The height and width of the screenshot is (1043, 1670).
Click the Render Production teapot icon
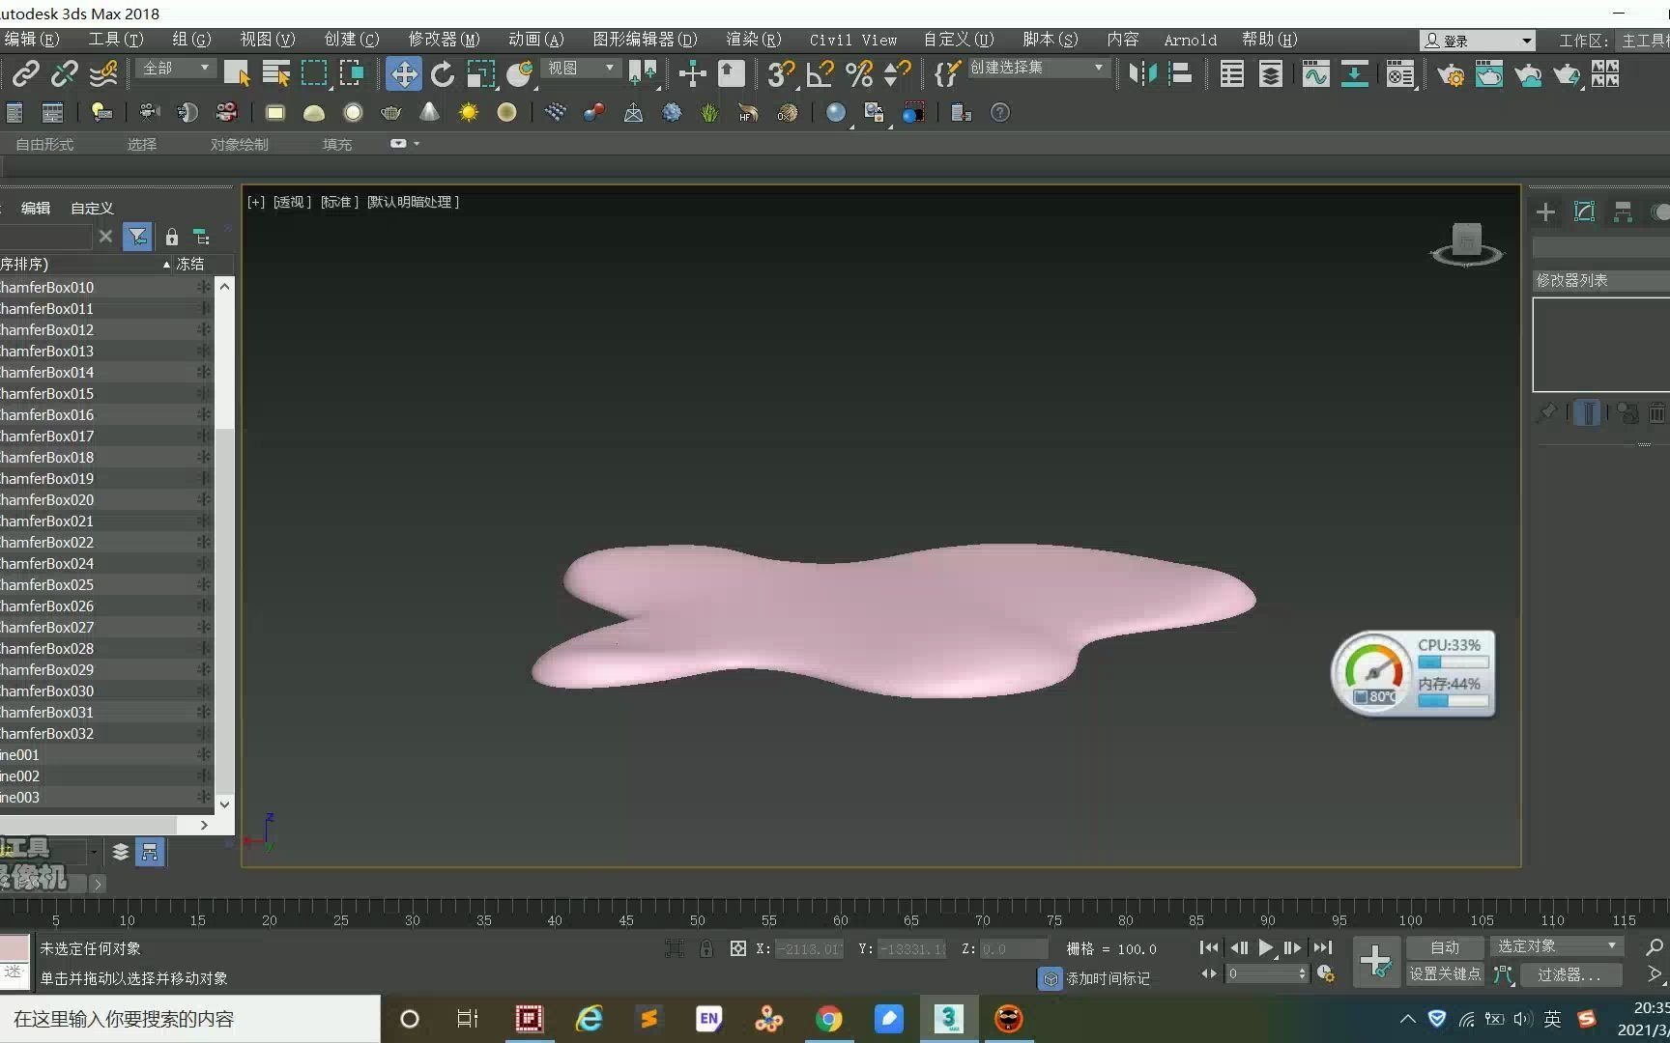pyautogui.click(x=1567, y=74)
